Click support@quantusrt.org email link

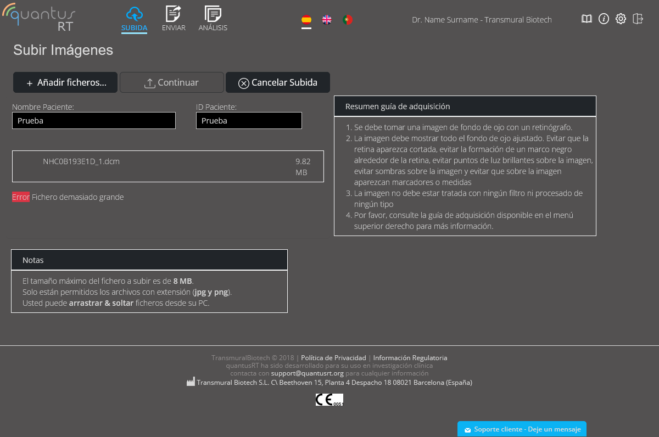(308, 373)
